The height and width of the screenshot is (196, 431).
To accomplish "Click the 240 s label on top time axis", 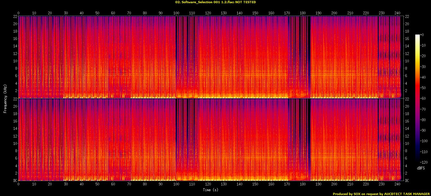I will click(x=397, y=13).
